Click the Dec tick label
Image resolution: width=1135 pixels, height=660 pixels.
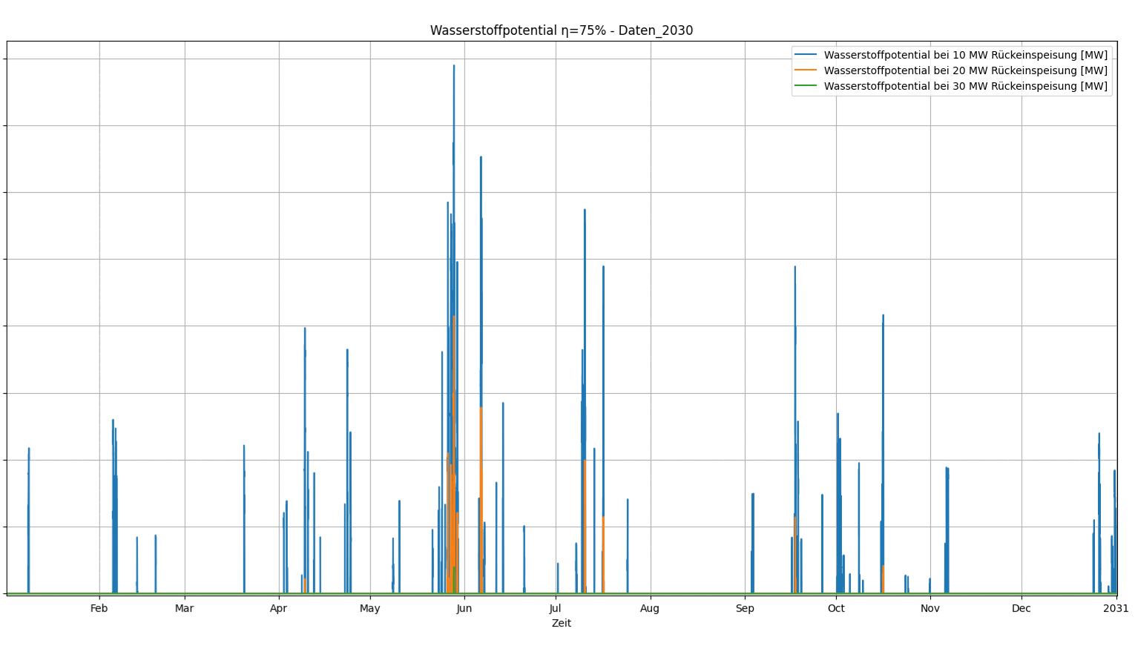tap(1021, 608)
